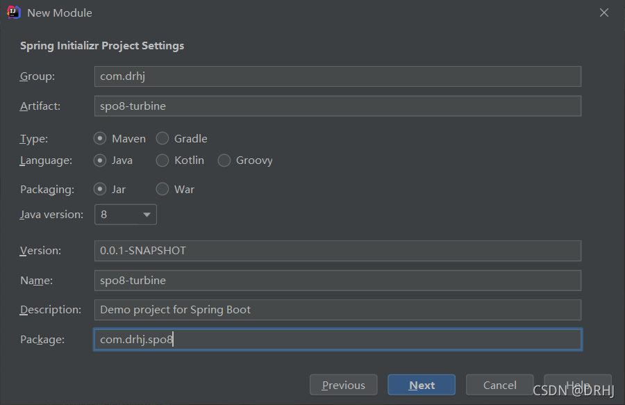Open Help for this dialog
Image resolution: width=625 pixels, height=405 pixels.
tap(578, 385)
